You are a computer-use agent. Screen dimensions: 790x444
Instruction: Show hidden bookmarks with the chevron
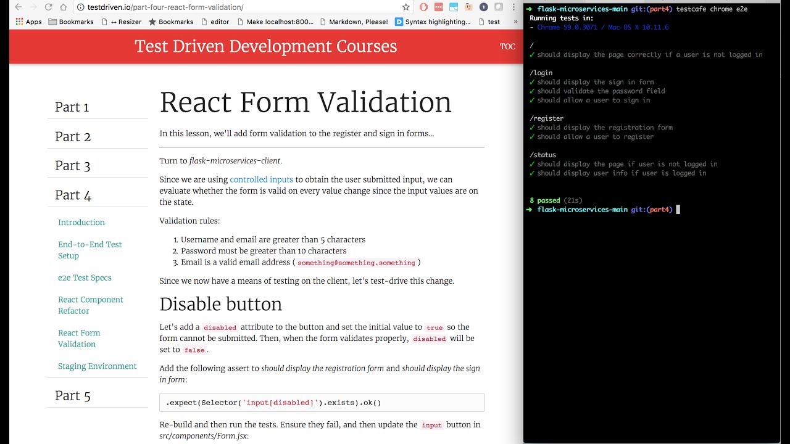[515, 22]
